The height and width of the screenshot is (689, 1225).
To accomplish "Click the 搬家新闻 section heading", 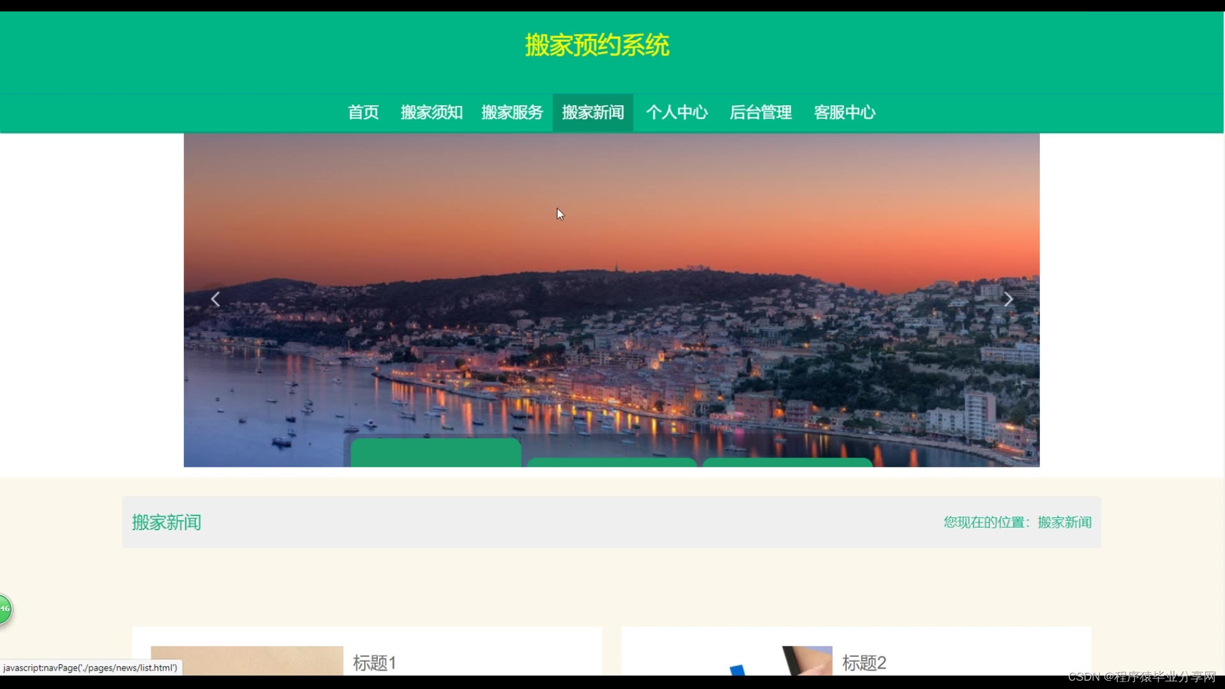I will 167,522.
